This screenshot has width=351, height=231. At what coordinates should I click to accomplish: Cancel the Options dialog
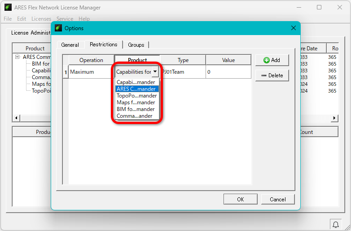[278, 199]
